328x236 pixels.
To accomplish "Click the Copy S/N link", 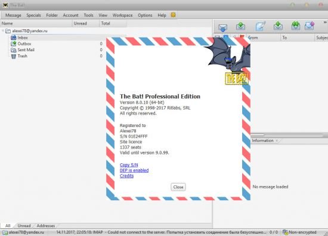I will click(129, 165).
